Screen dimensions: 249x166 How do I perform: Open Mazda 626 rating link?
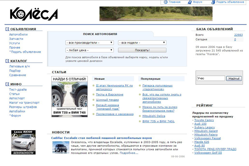202,142
